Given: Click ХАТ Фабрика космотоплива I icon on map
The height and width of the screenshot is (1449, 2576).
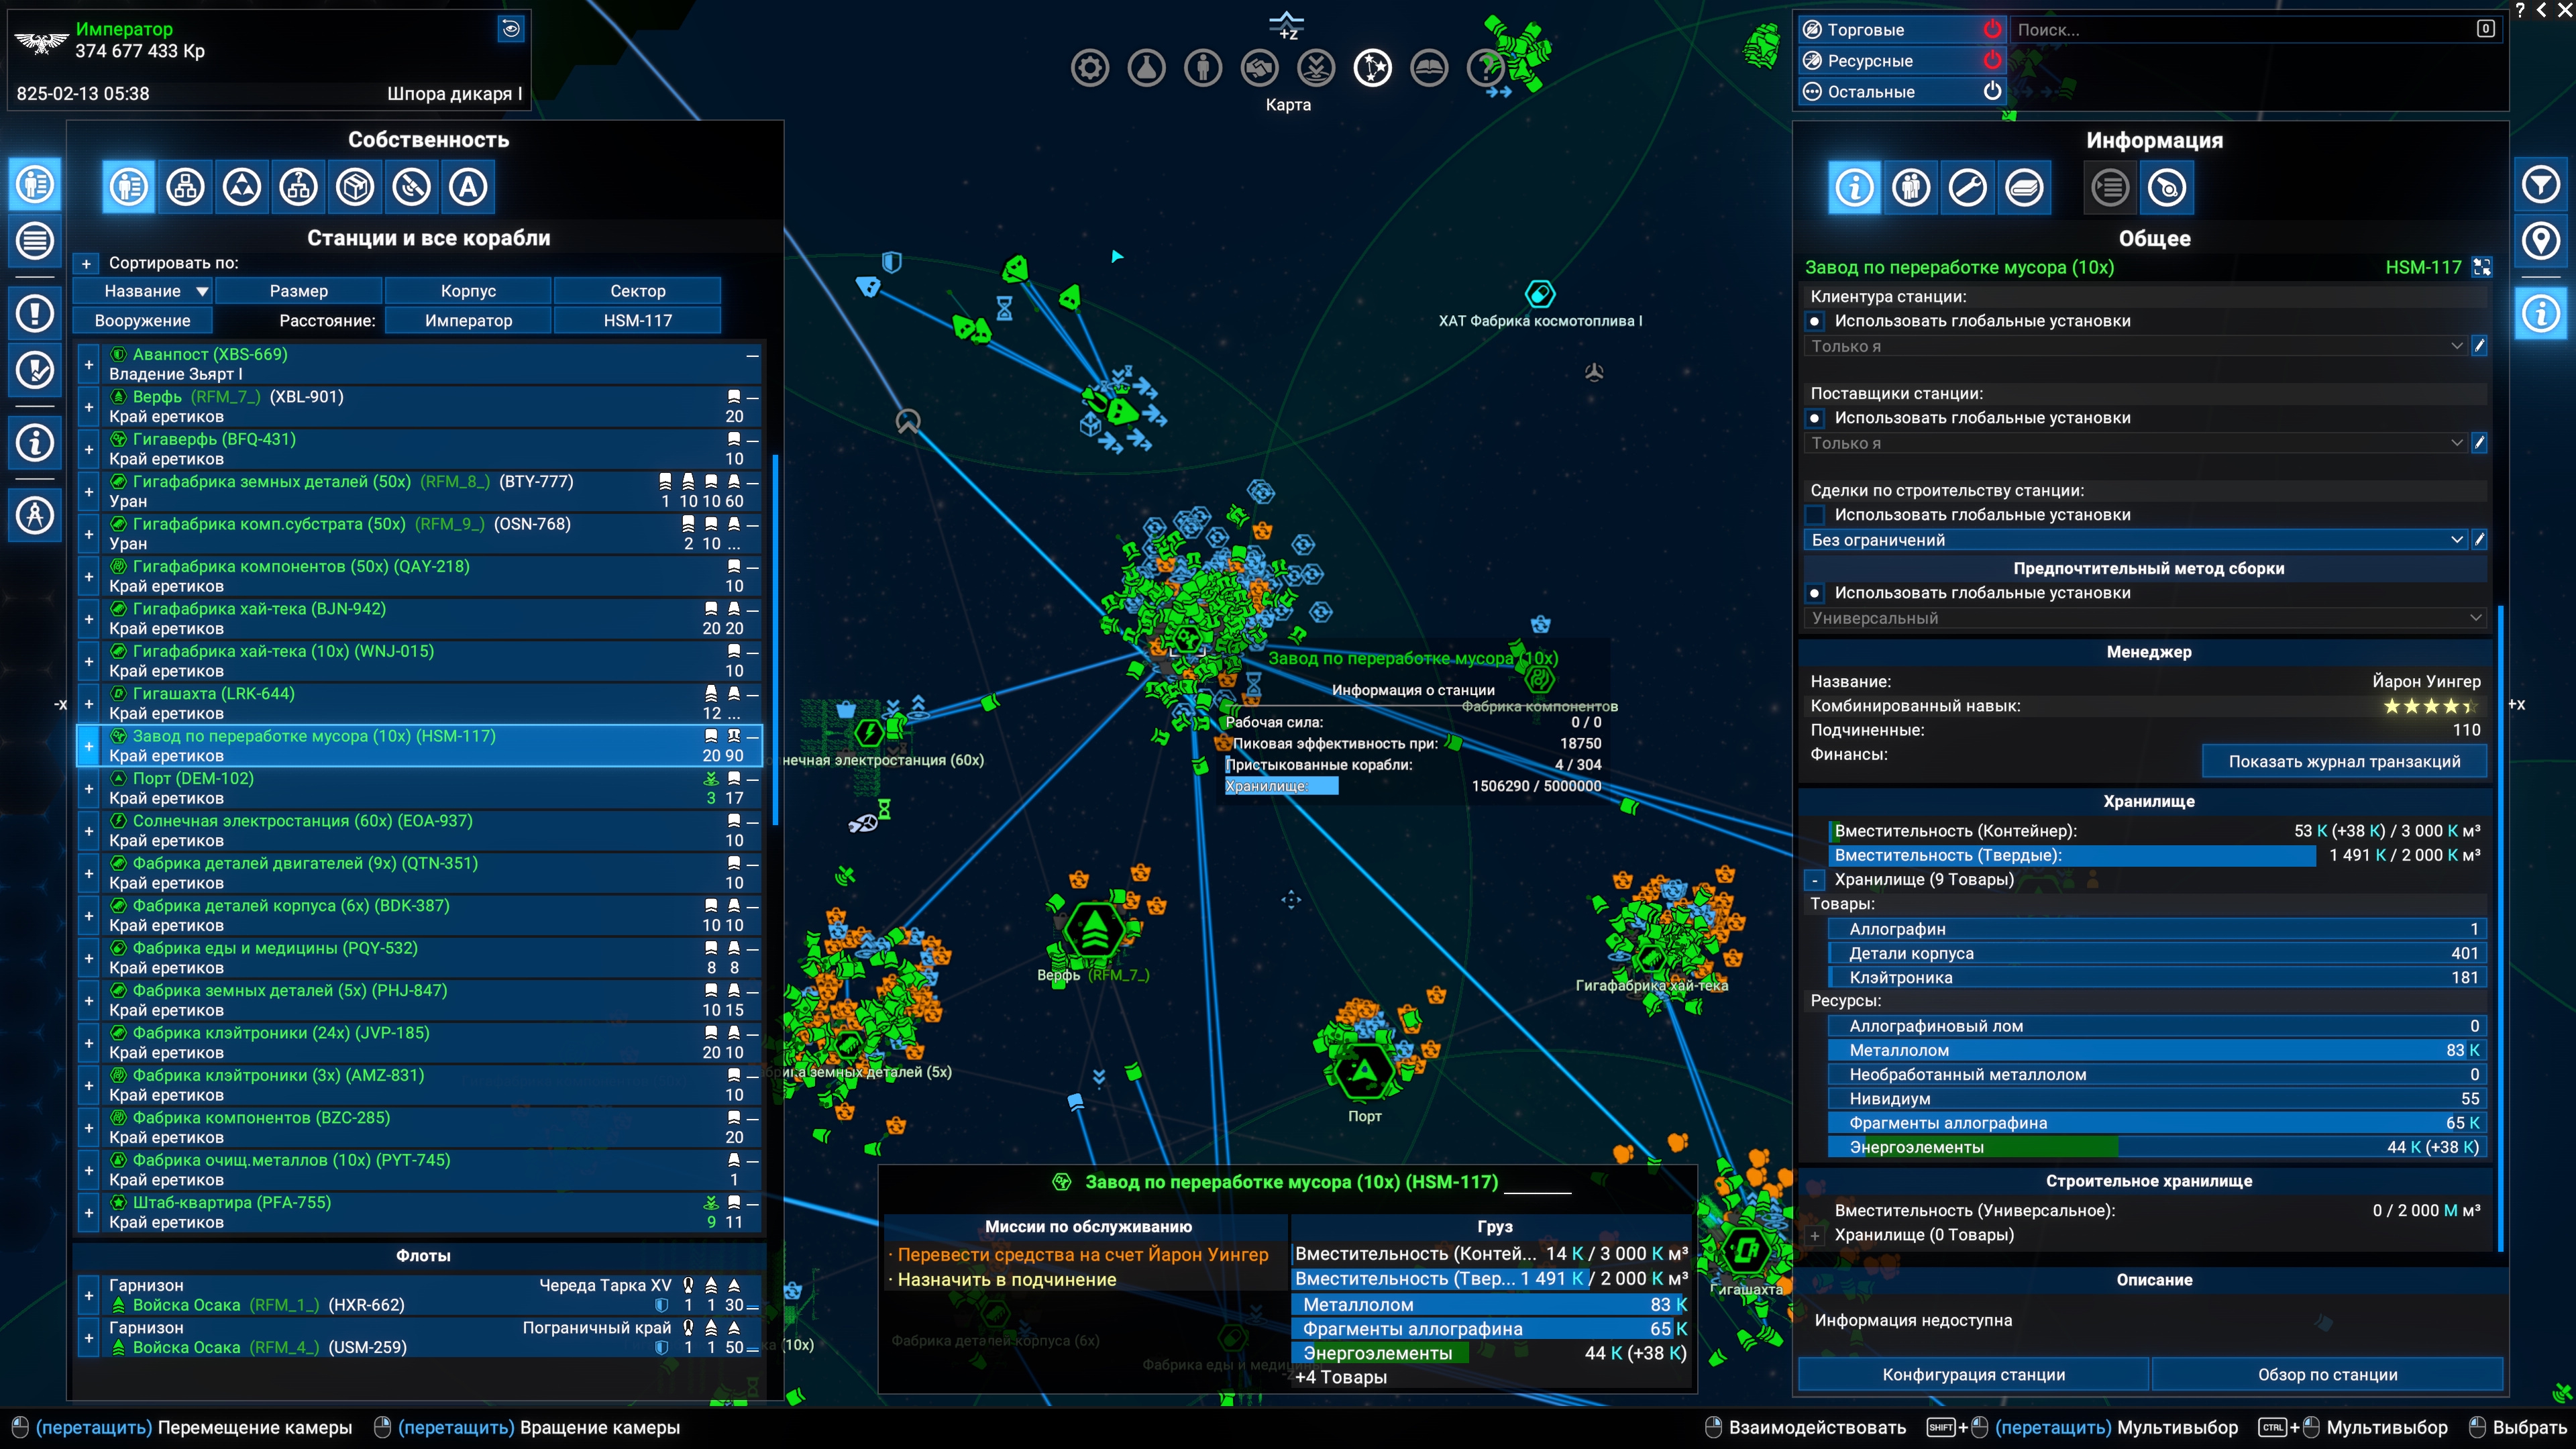Looking at the screenshot, I should (1540, 294).
